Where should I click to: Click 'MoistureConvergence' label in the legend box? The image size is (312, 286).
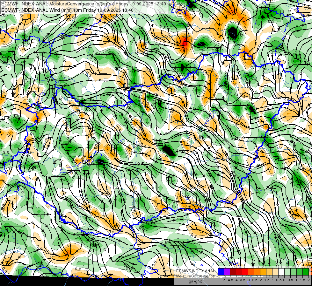tap(195, 276)
